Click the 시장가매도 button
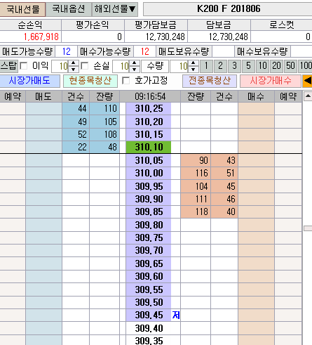Image resolution: width=312 pixels, height=345 pixels. [29, 81]
